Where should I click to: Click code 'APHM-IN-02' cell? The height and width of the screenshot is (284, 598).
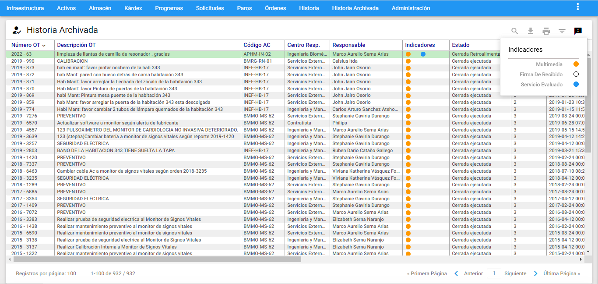click(x=257, y=54)
